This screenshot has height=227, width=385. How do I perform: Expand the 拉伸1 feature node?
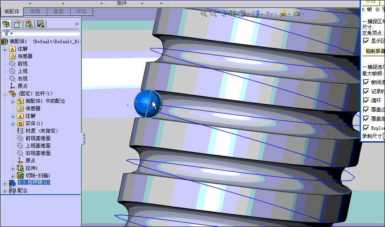tap(12, 169)
